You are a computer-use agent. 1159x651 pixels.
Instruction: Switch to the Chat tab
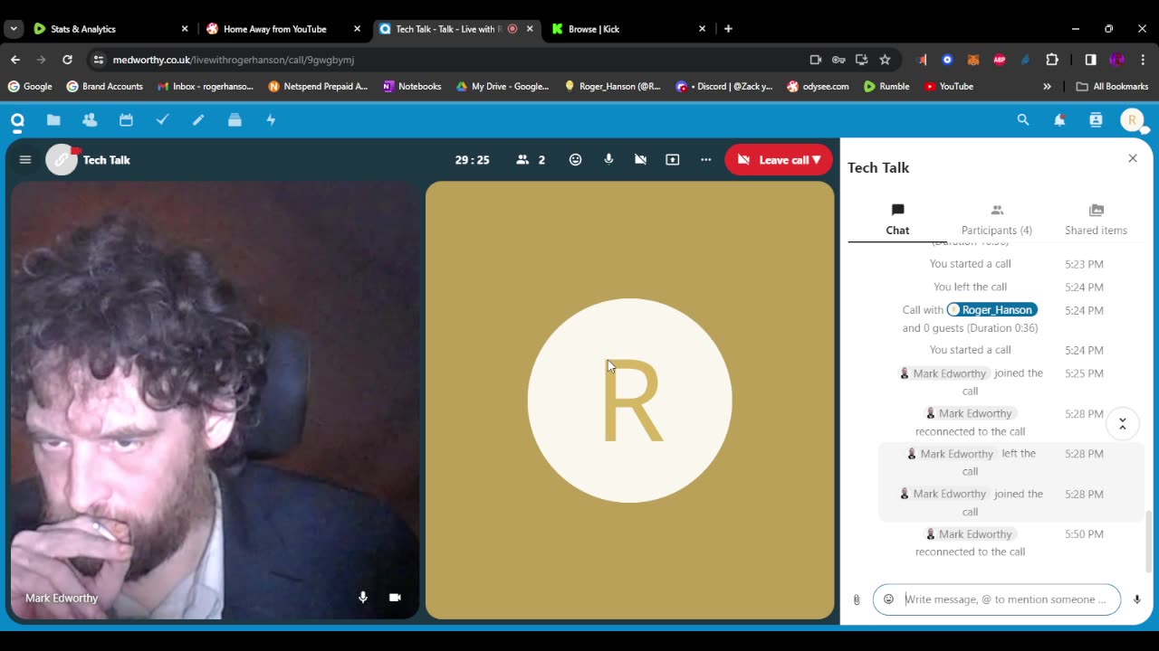point(897,220)
